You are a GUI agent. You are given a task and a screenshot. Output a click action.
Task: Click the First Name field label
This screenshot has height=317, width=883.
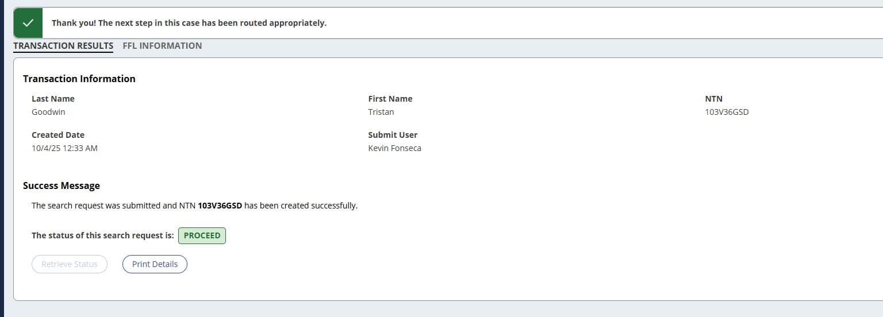coord(390,99)
